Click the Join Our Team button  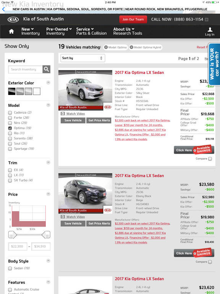tap(133, 19)
